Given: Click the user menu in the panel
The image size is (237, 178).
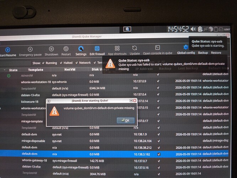Looking at the screenshot, I should click(227, 29).
